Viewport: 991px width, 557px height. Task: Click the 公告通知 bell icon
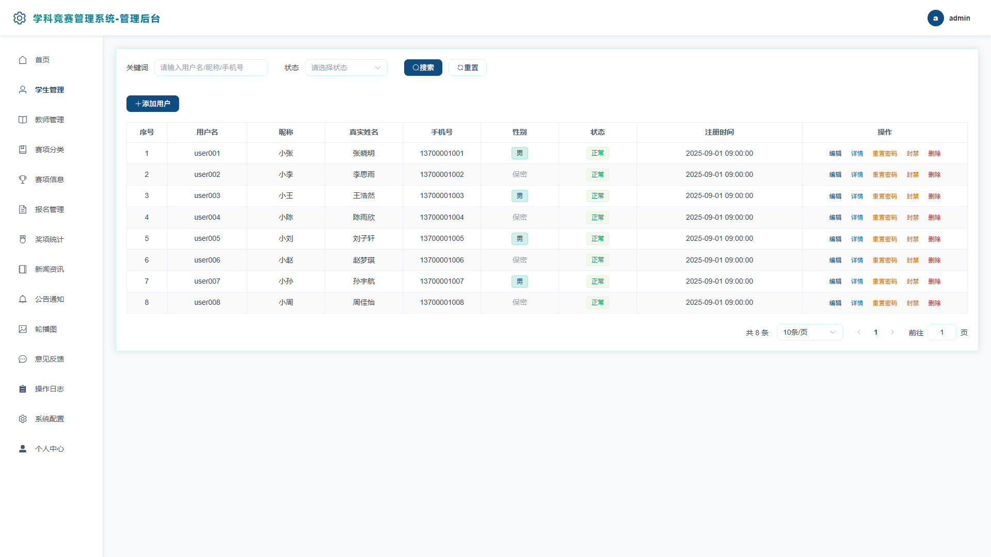23,299
